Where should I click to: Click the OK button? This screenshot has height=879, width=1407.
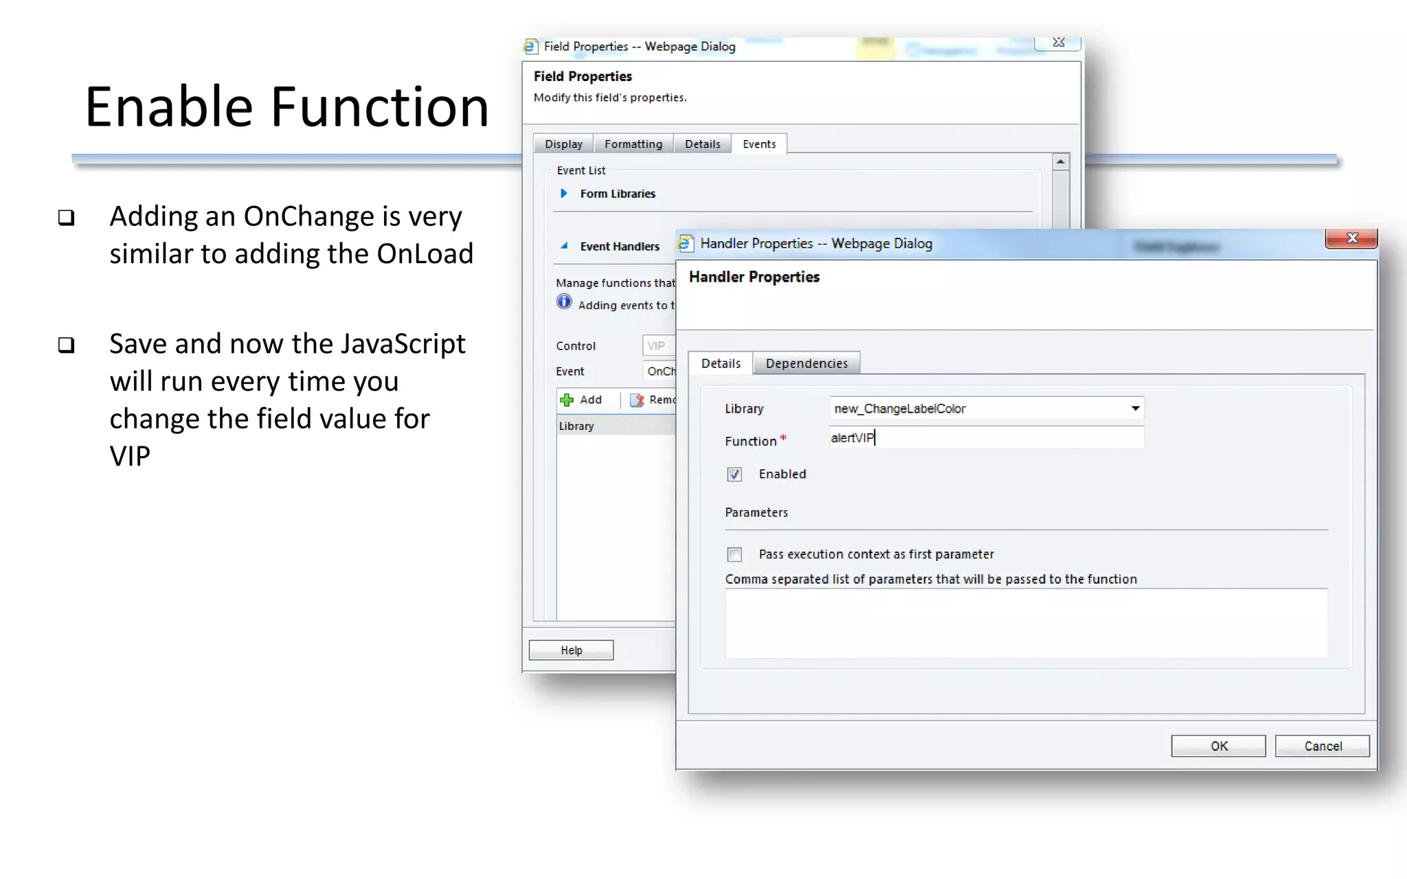tap(1217, 746)
